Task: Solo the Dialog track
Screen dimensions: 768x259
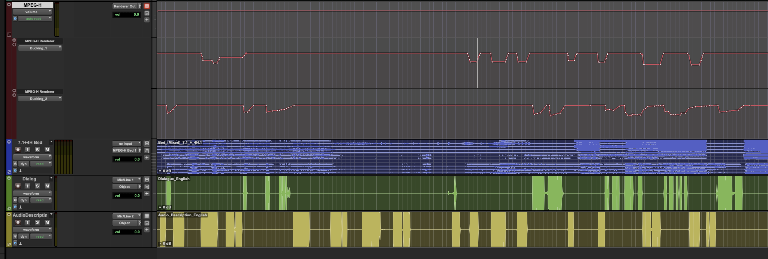Action: point(37,186)
